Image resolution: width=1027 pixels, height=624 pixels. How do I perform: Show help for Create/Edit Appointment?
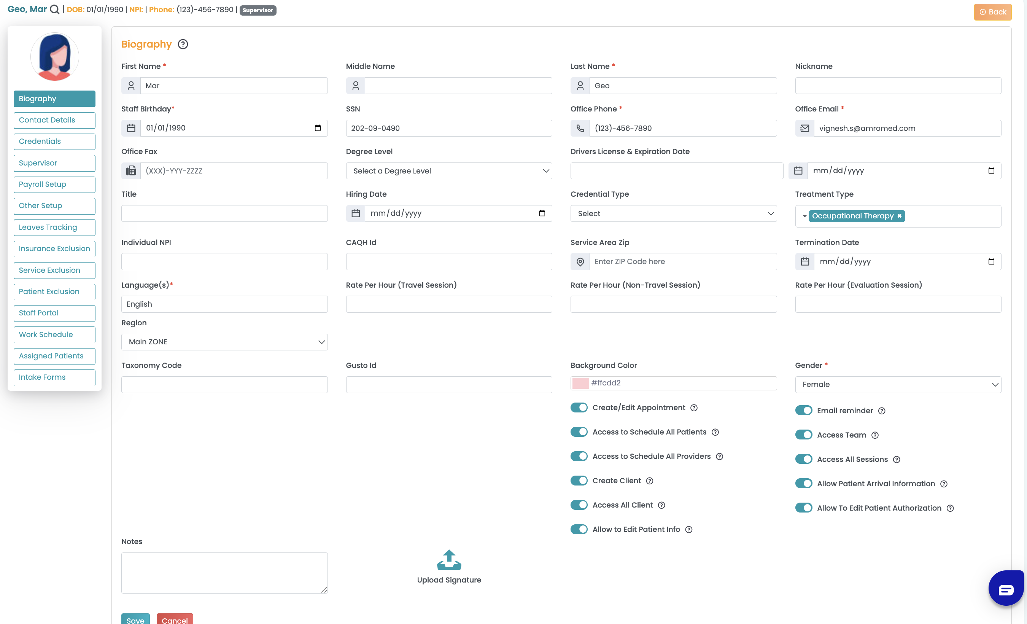(694, 408)
